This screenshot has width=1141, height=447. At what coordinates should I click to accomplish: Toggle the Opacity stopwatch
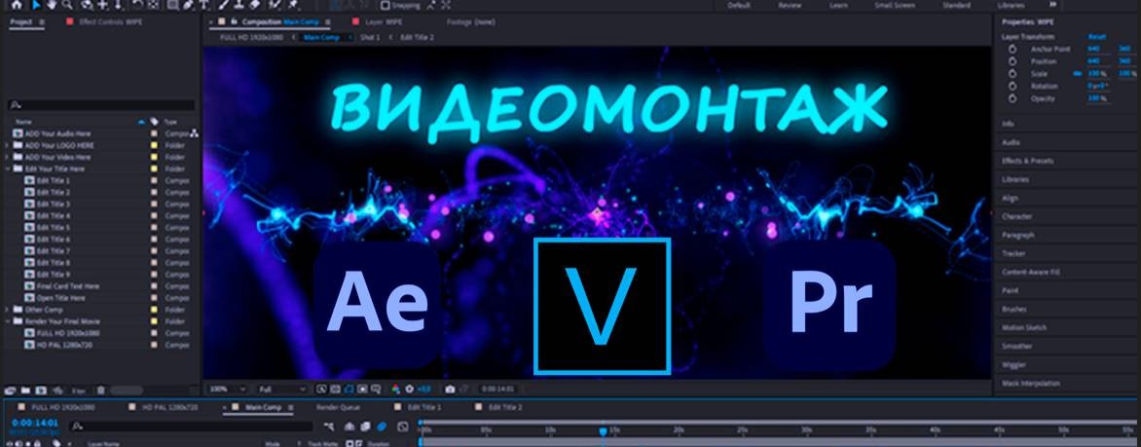pyautogui.click(x=1012, y=98)
